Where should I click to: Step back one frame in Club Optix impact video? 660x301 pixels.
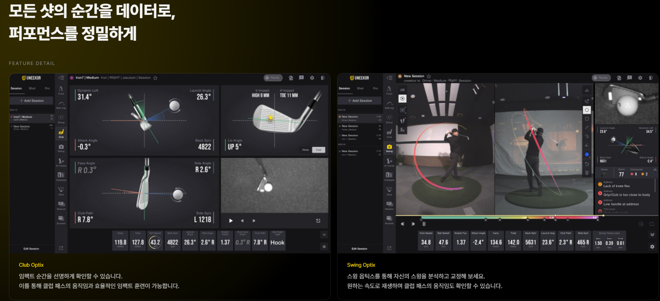coord(242,221)
